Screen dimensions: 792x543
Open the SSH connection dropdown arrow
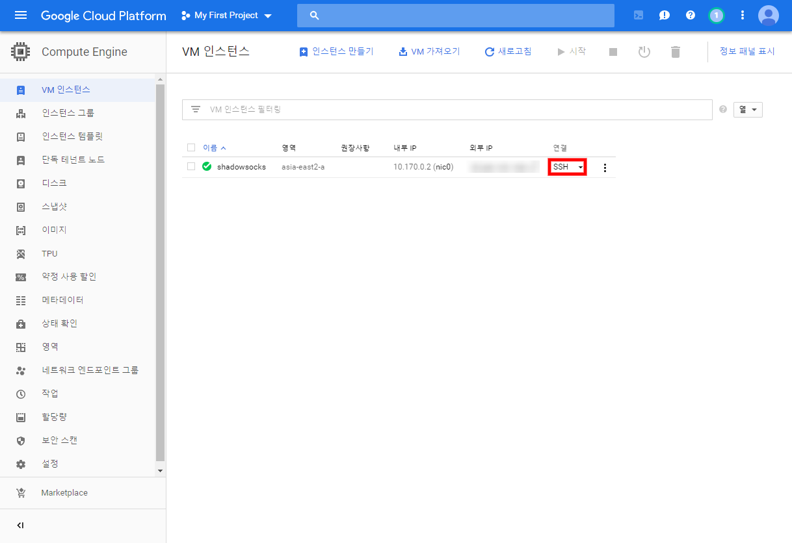[580, 168]
